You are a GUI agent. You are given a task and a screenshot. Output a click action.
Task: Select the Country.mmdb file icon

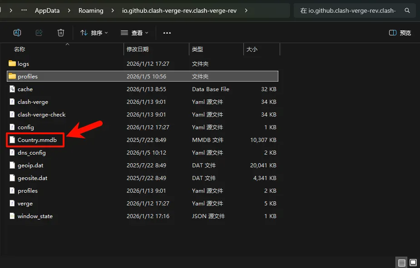tap(12, 140)
